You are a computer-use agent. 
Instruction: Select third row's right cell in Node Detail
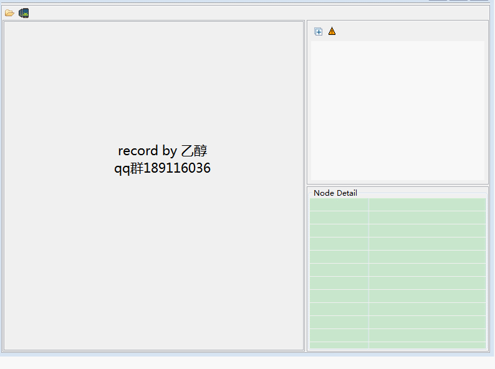[426, 231]
